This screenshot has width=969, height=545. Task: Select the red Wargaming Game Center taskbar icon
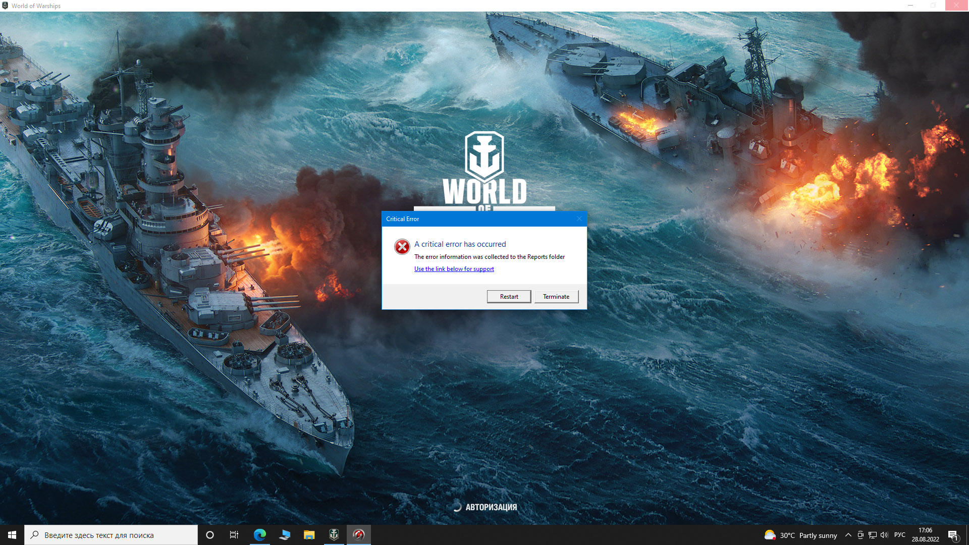pos(359,535)
